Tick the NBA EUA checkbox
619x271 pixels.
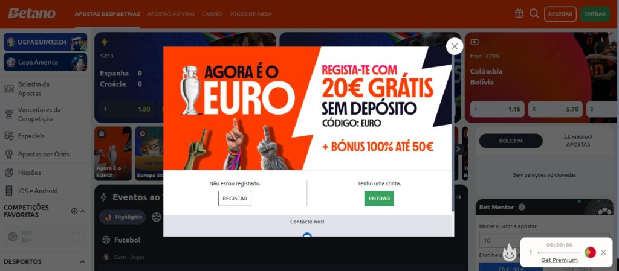point(76,237)
